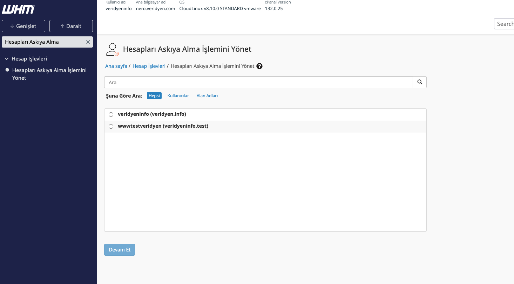Click the suspended account user icon

click(112, 49)
